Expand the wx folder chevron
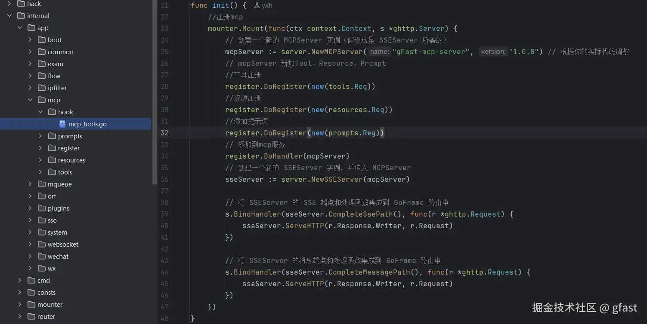 [30, 269]
